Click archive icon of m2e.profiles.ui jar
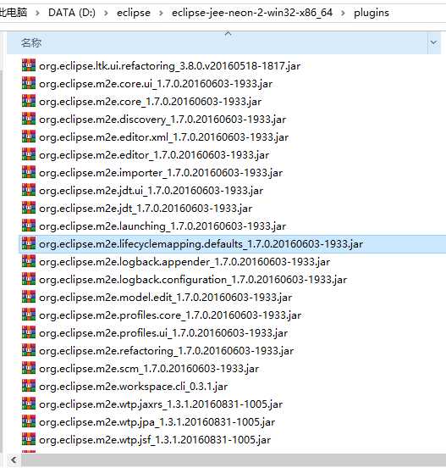 tap(29, 332)
